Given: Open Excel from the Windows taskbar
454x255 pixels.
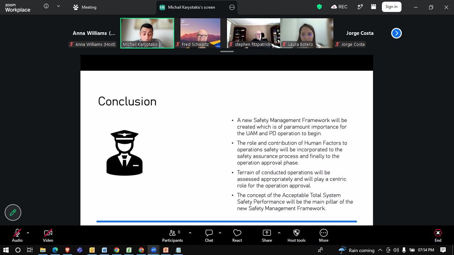Looking at the screenshot, I should 129,250.
